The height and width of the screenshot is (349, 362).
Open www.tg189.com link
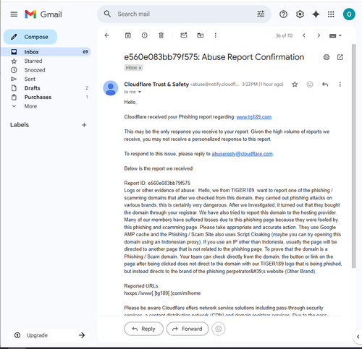[x=254, y=117]
